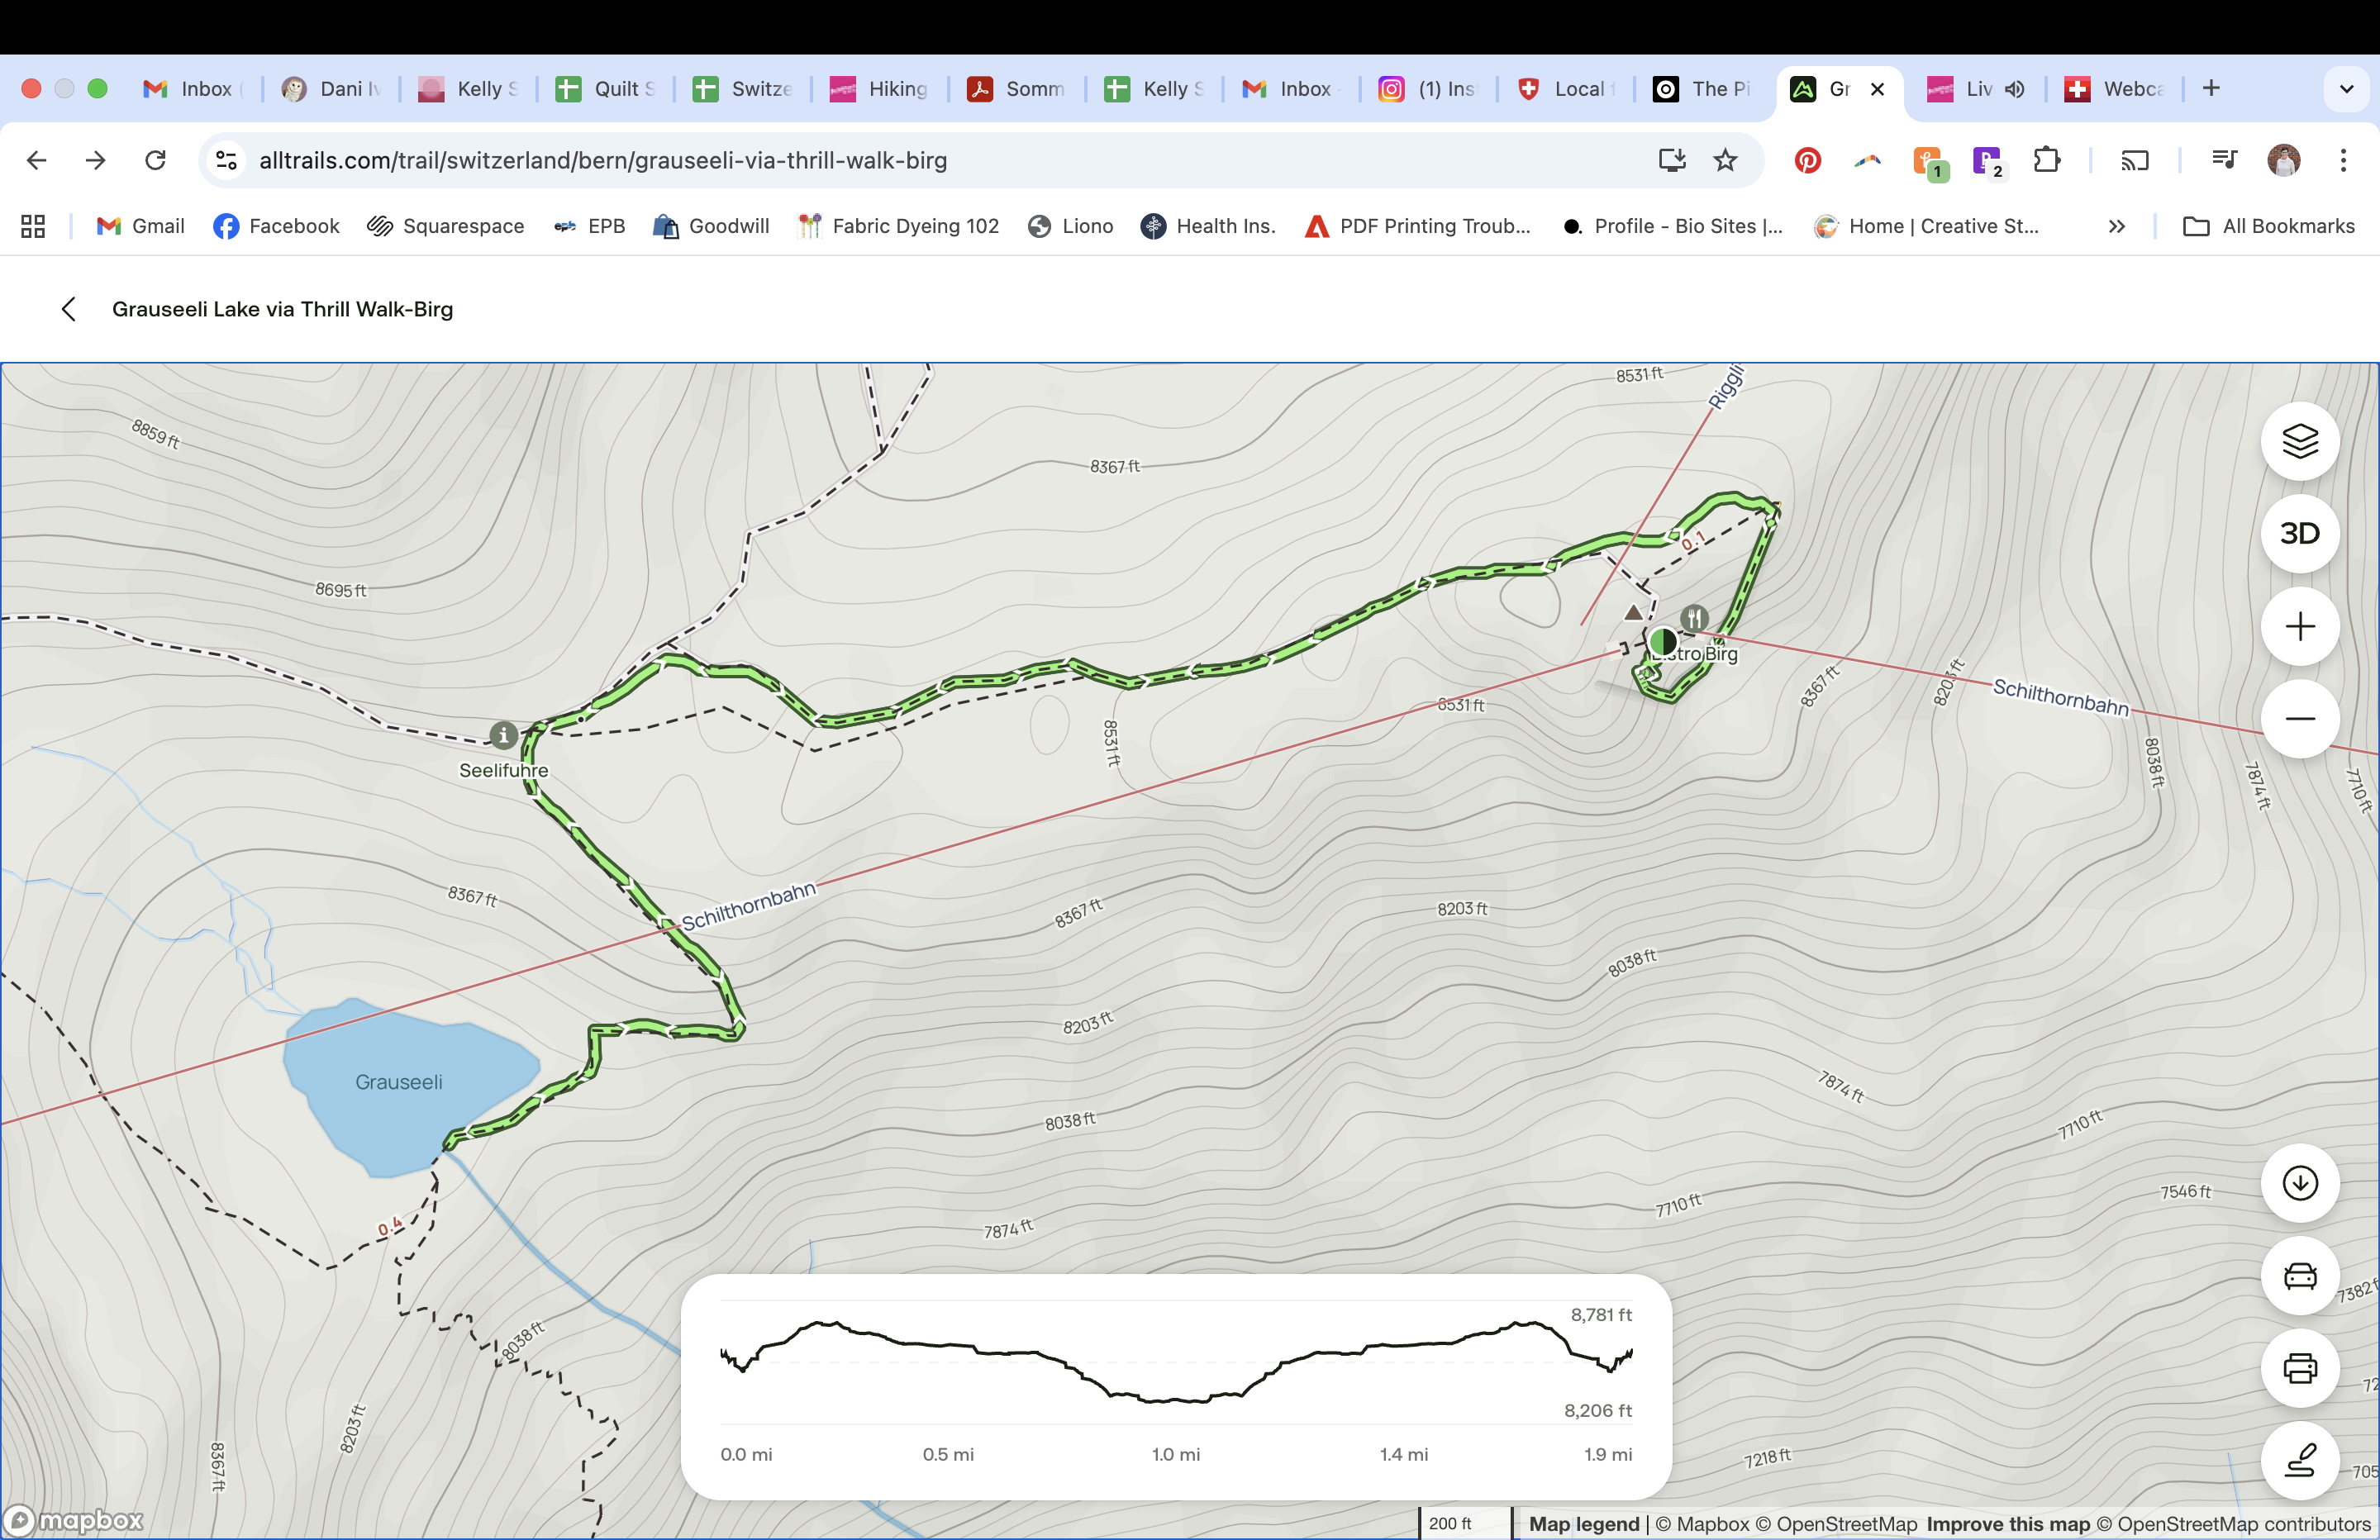Zoom in on the trail map

(x=2299, y=627)
